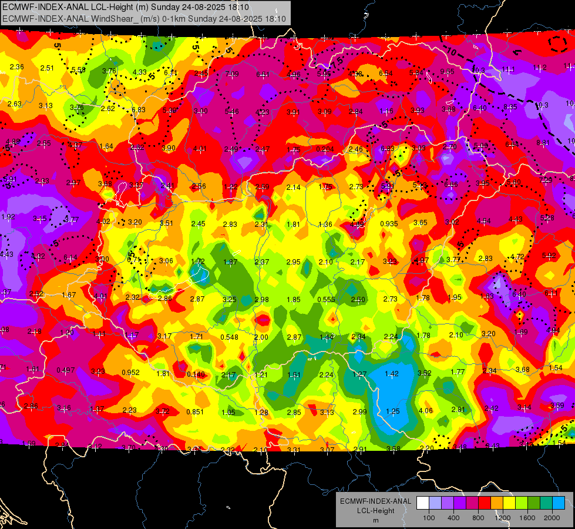Click the wind shear value "0.204"
The width and height of the screenshot is (575, 529).
325,149
